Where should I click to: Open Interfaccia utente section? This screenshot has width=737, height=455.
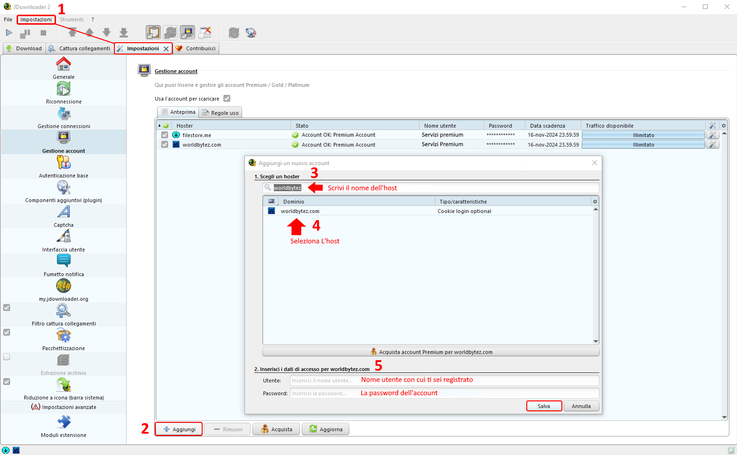pos(64,241)
